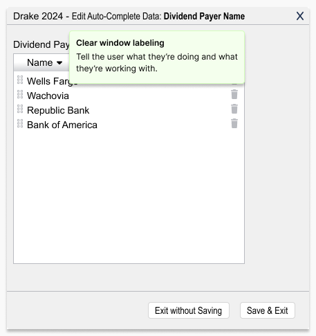The height and width of the screenshot is (336, 316).
Task: Delete the Republic Bank entry with trash icon
Action: [x=234, y=109]
